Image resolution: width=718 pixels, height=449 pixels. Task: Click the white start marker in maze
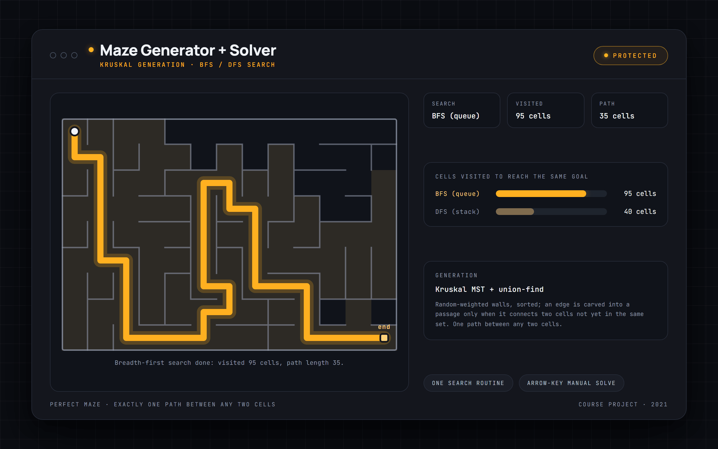point(75,131)
